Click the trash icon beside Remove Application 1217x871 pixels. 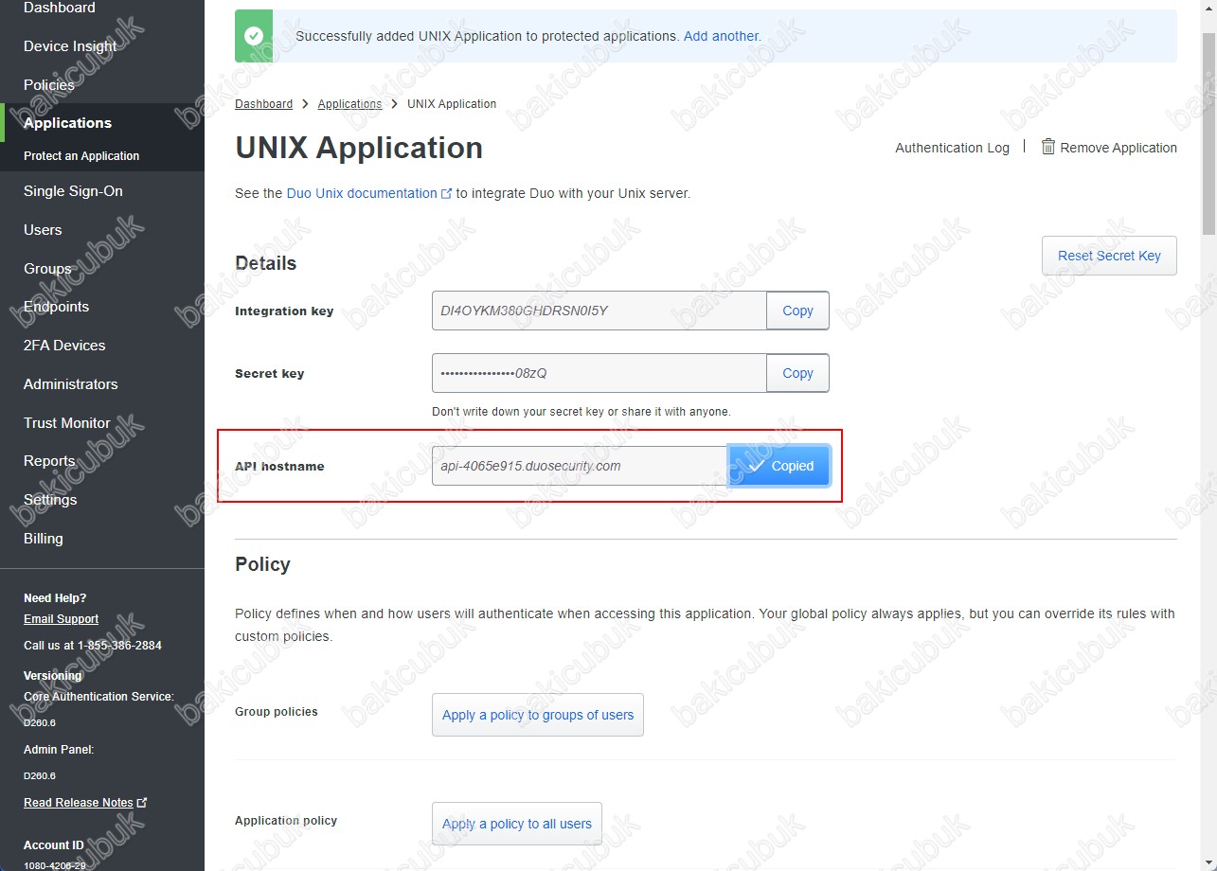pyautogui.click(x=1048, y=147)
